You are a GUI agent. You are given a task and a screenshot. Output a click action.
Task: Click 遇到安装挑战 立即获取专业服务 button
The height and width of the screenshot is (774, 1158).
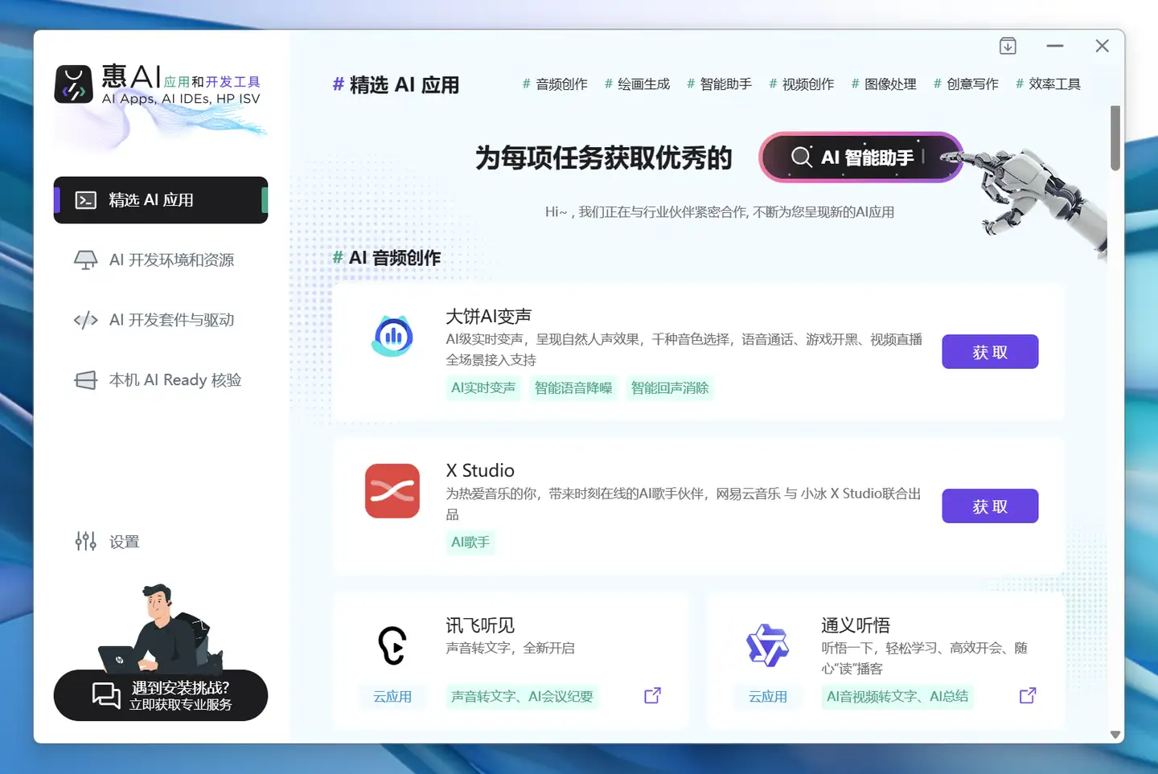click(161, 695)
